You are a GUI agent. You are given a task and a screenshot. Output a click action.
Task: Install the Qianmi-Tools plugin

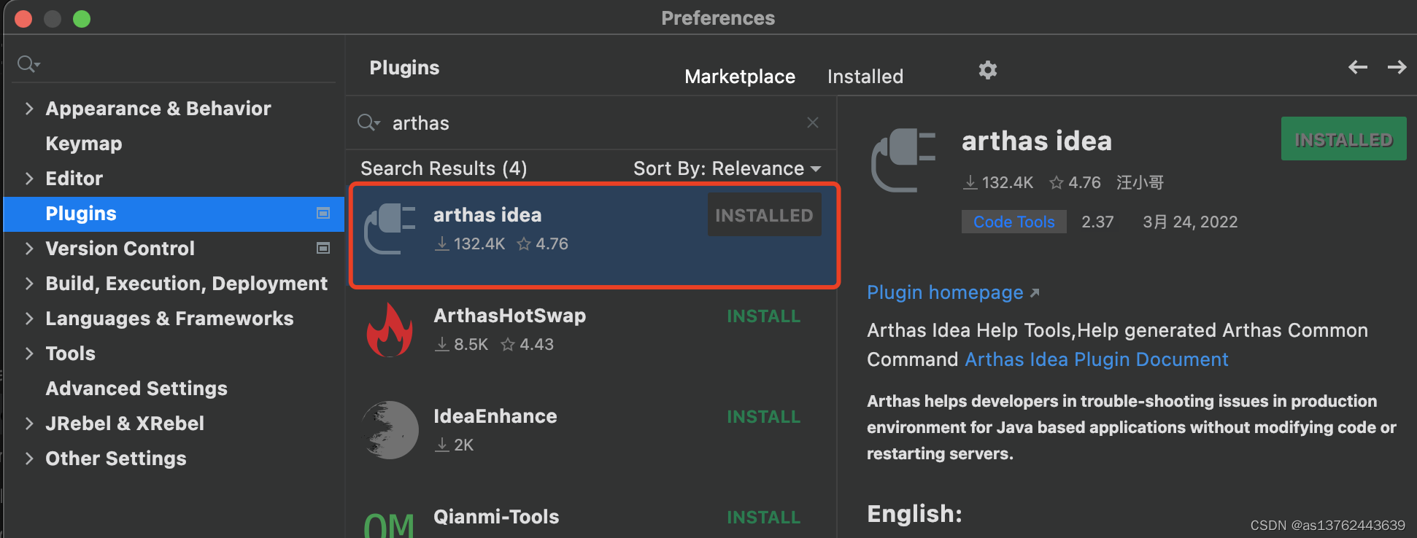[x=763, y=518]
